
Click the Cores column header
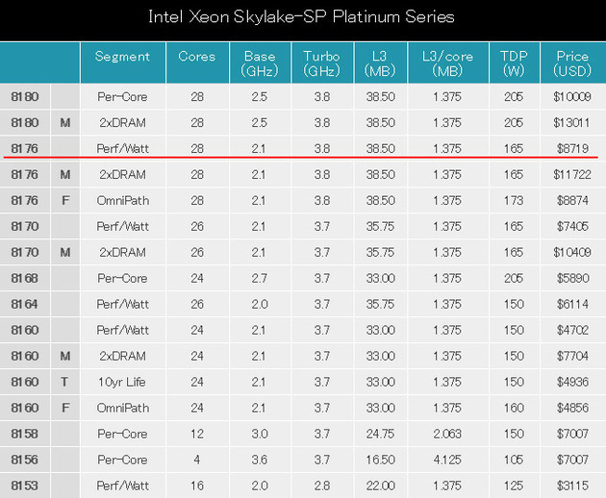tap(197, 62)
